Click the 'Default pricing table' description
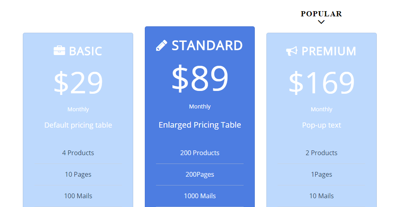 (x=78, y=125)
